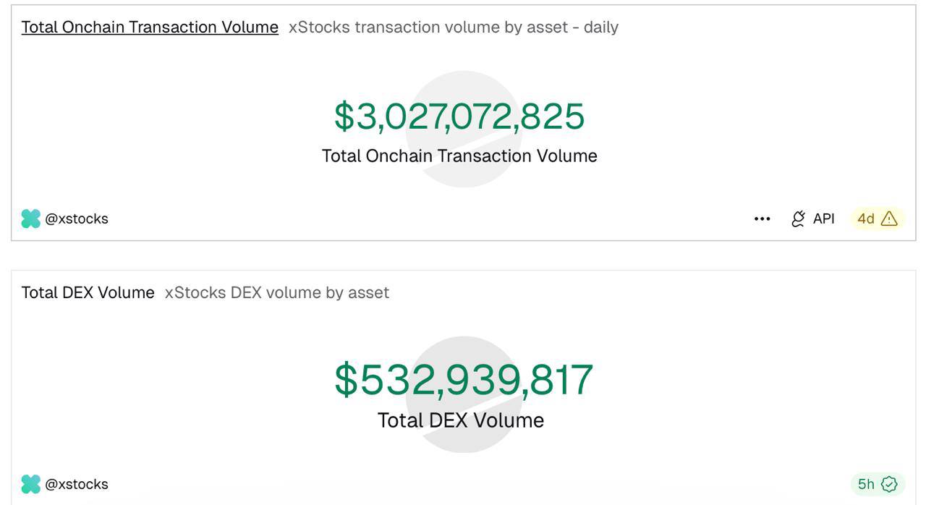Click the stale data warning triangle
Screen dimensions: 926x505
(889, 218)
